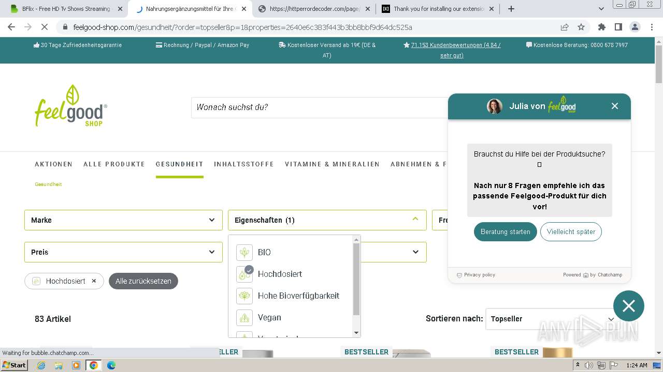The height and width of the screenshot is (372, 663).
Task: Click Julia's avatar in chat header
Action: click(495, 106)
